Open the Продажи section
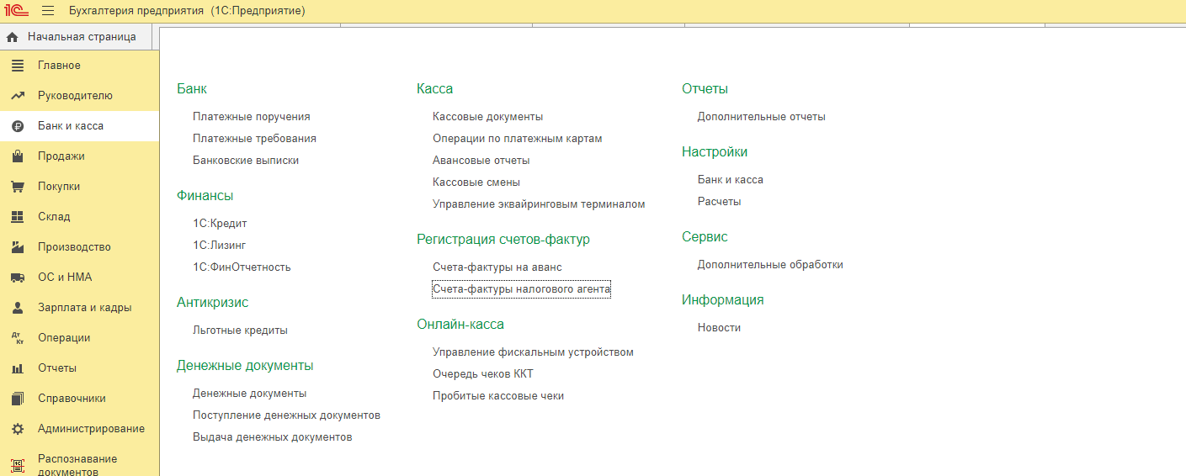This screenshot has height=476, width=1186. [x=79, y=156]
